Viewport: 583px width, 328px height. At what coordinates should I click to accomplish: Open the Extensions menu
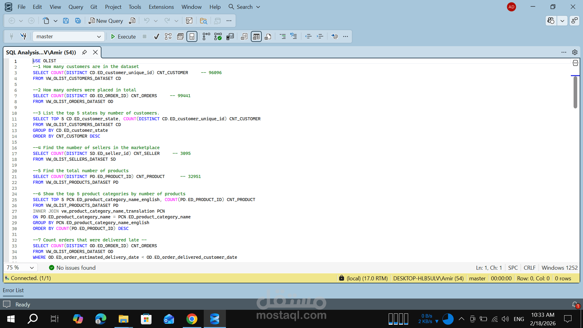pyautogui.click(x=161, y=7)
